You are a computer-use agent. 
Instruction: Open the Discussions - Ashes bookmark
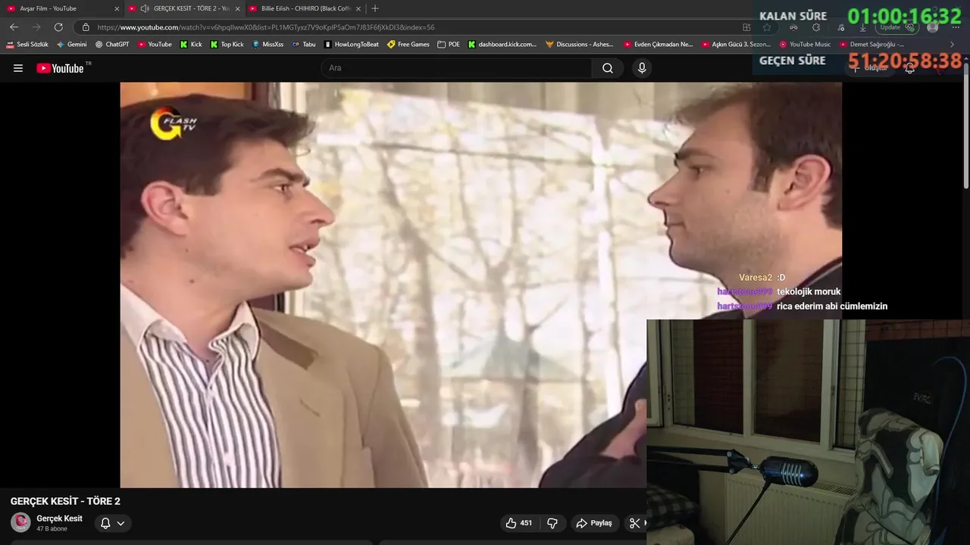(x=580, y=45)
